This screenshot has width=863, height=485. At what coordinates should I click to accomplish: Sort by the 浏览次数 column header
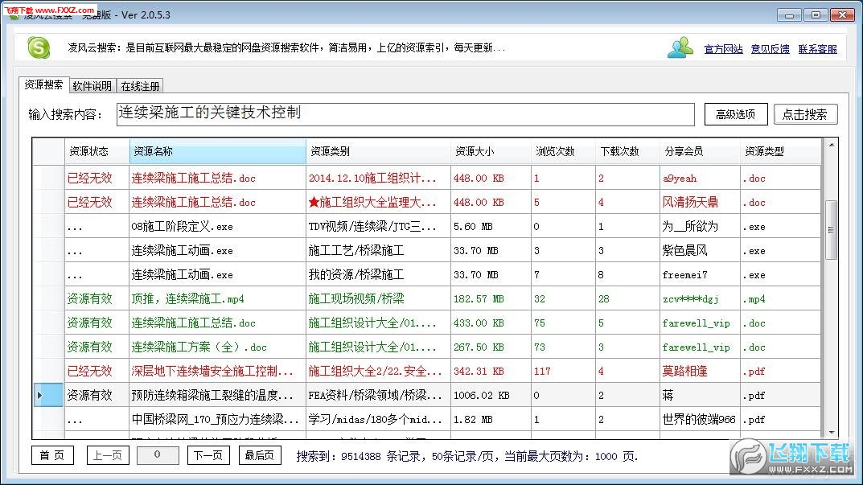pos(564,151)
